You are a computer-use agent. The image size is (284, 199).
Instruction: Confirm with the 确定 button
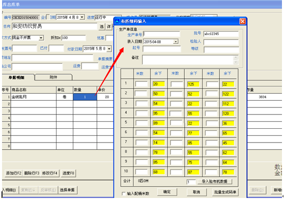point(167,192)
